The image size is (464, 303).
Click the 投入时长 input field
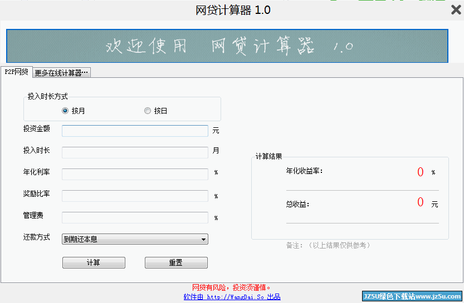[135, 153]
